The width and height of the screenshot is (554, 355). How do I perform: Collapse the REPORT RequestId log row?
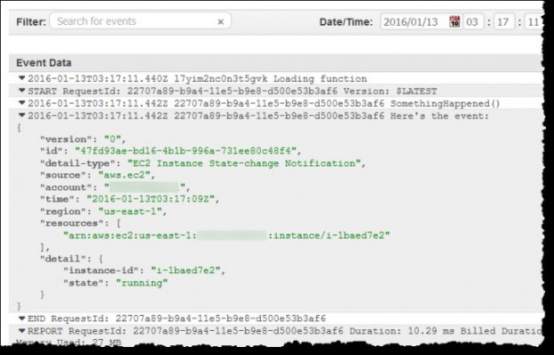[x=22, y=331]
